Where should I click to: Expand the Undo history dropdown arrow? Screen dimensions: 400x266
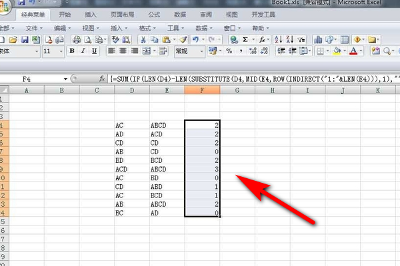[203, 40]
